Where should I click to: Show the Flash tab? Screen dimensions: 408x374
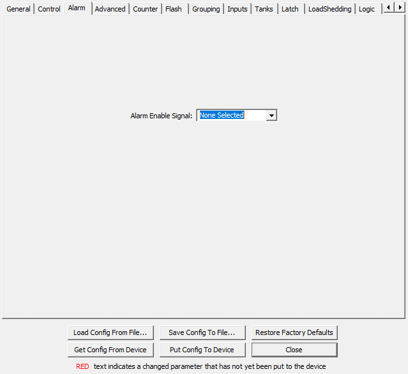[173, 9]
